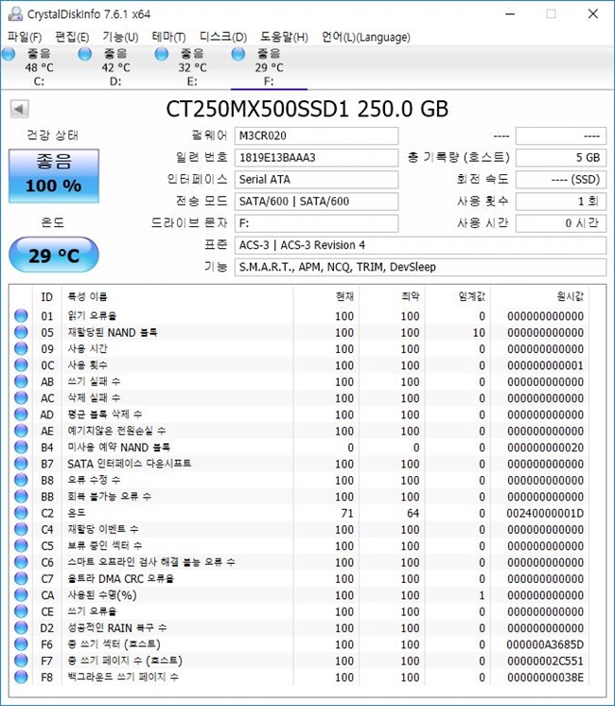615x706 pixels.
Task: Click the status orb for attribute C6
Action: coord(21,562)
